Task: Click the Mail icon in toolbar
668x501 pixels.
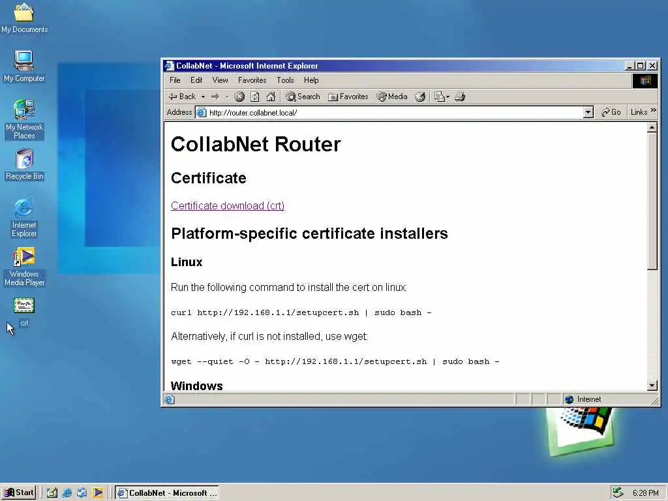Action: click(439, 97)
